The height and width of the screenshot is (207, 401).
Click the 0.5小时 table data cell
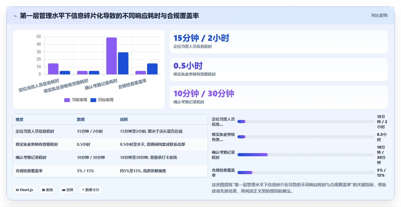coord(83,144)
